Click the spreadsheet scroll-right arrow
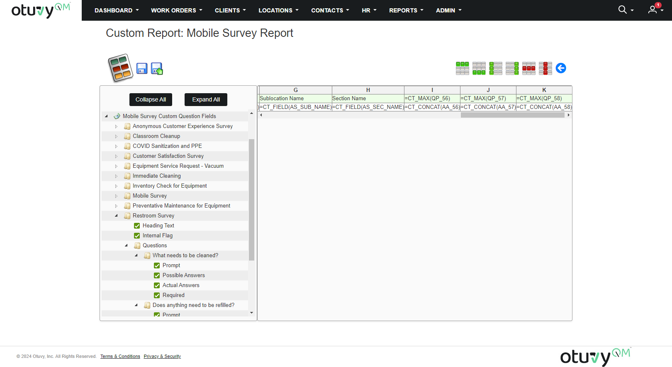Viewport: 672px width, 367px height. pyautogui.click(x=568, y=115)
